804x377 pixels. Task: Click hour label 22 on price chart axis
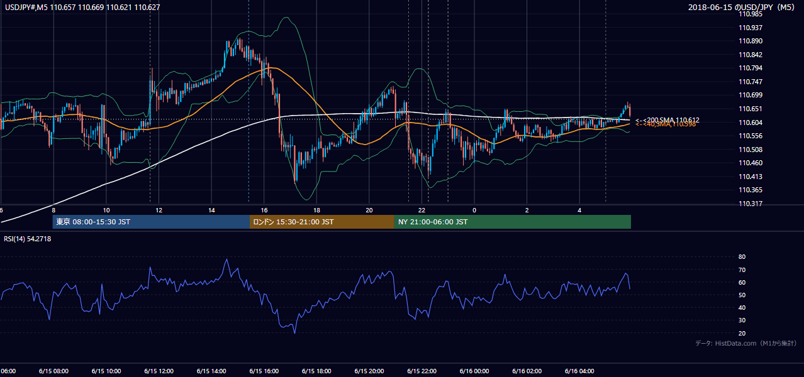(x=422, y=210)
